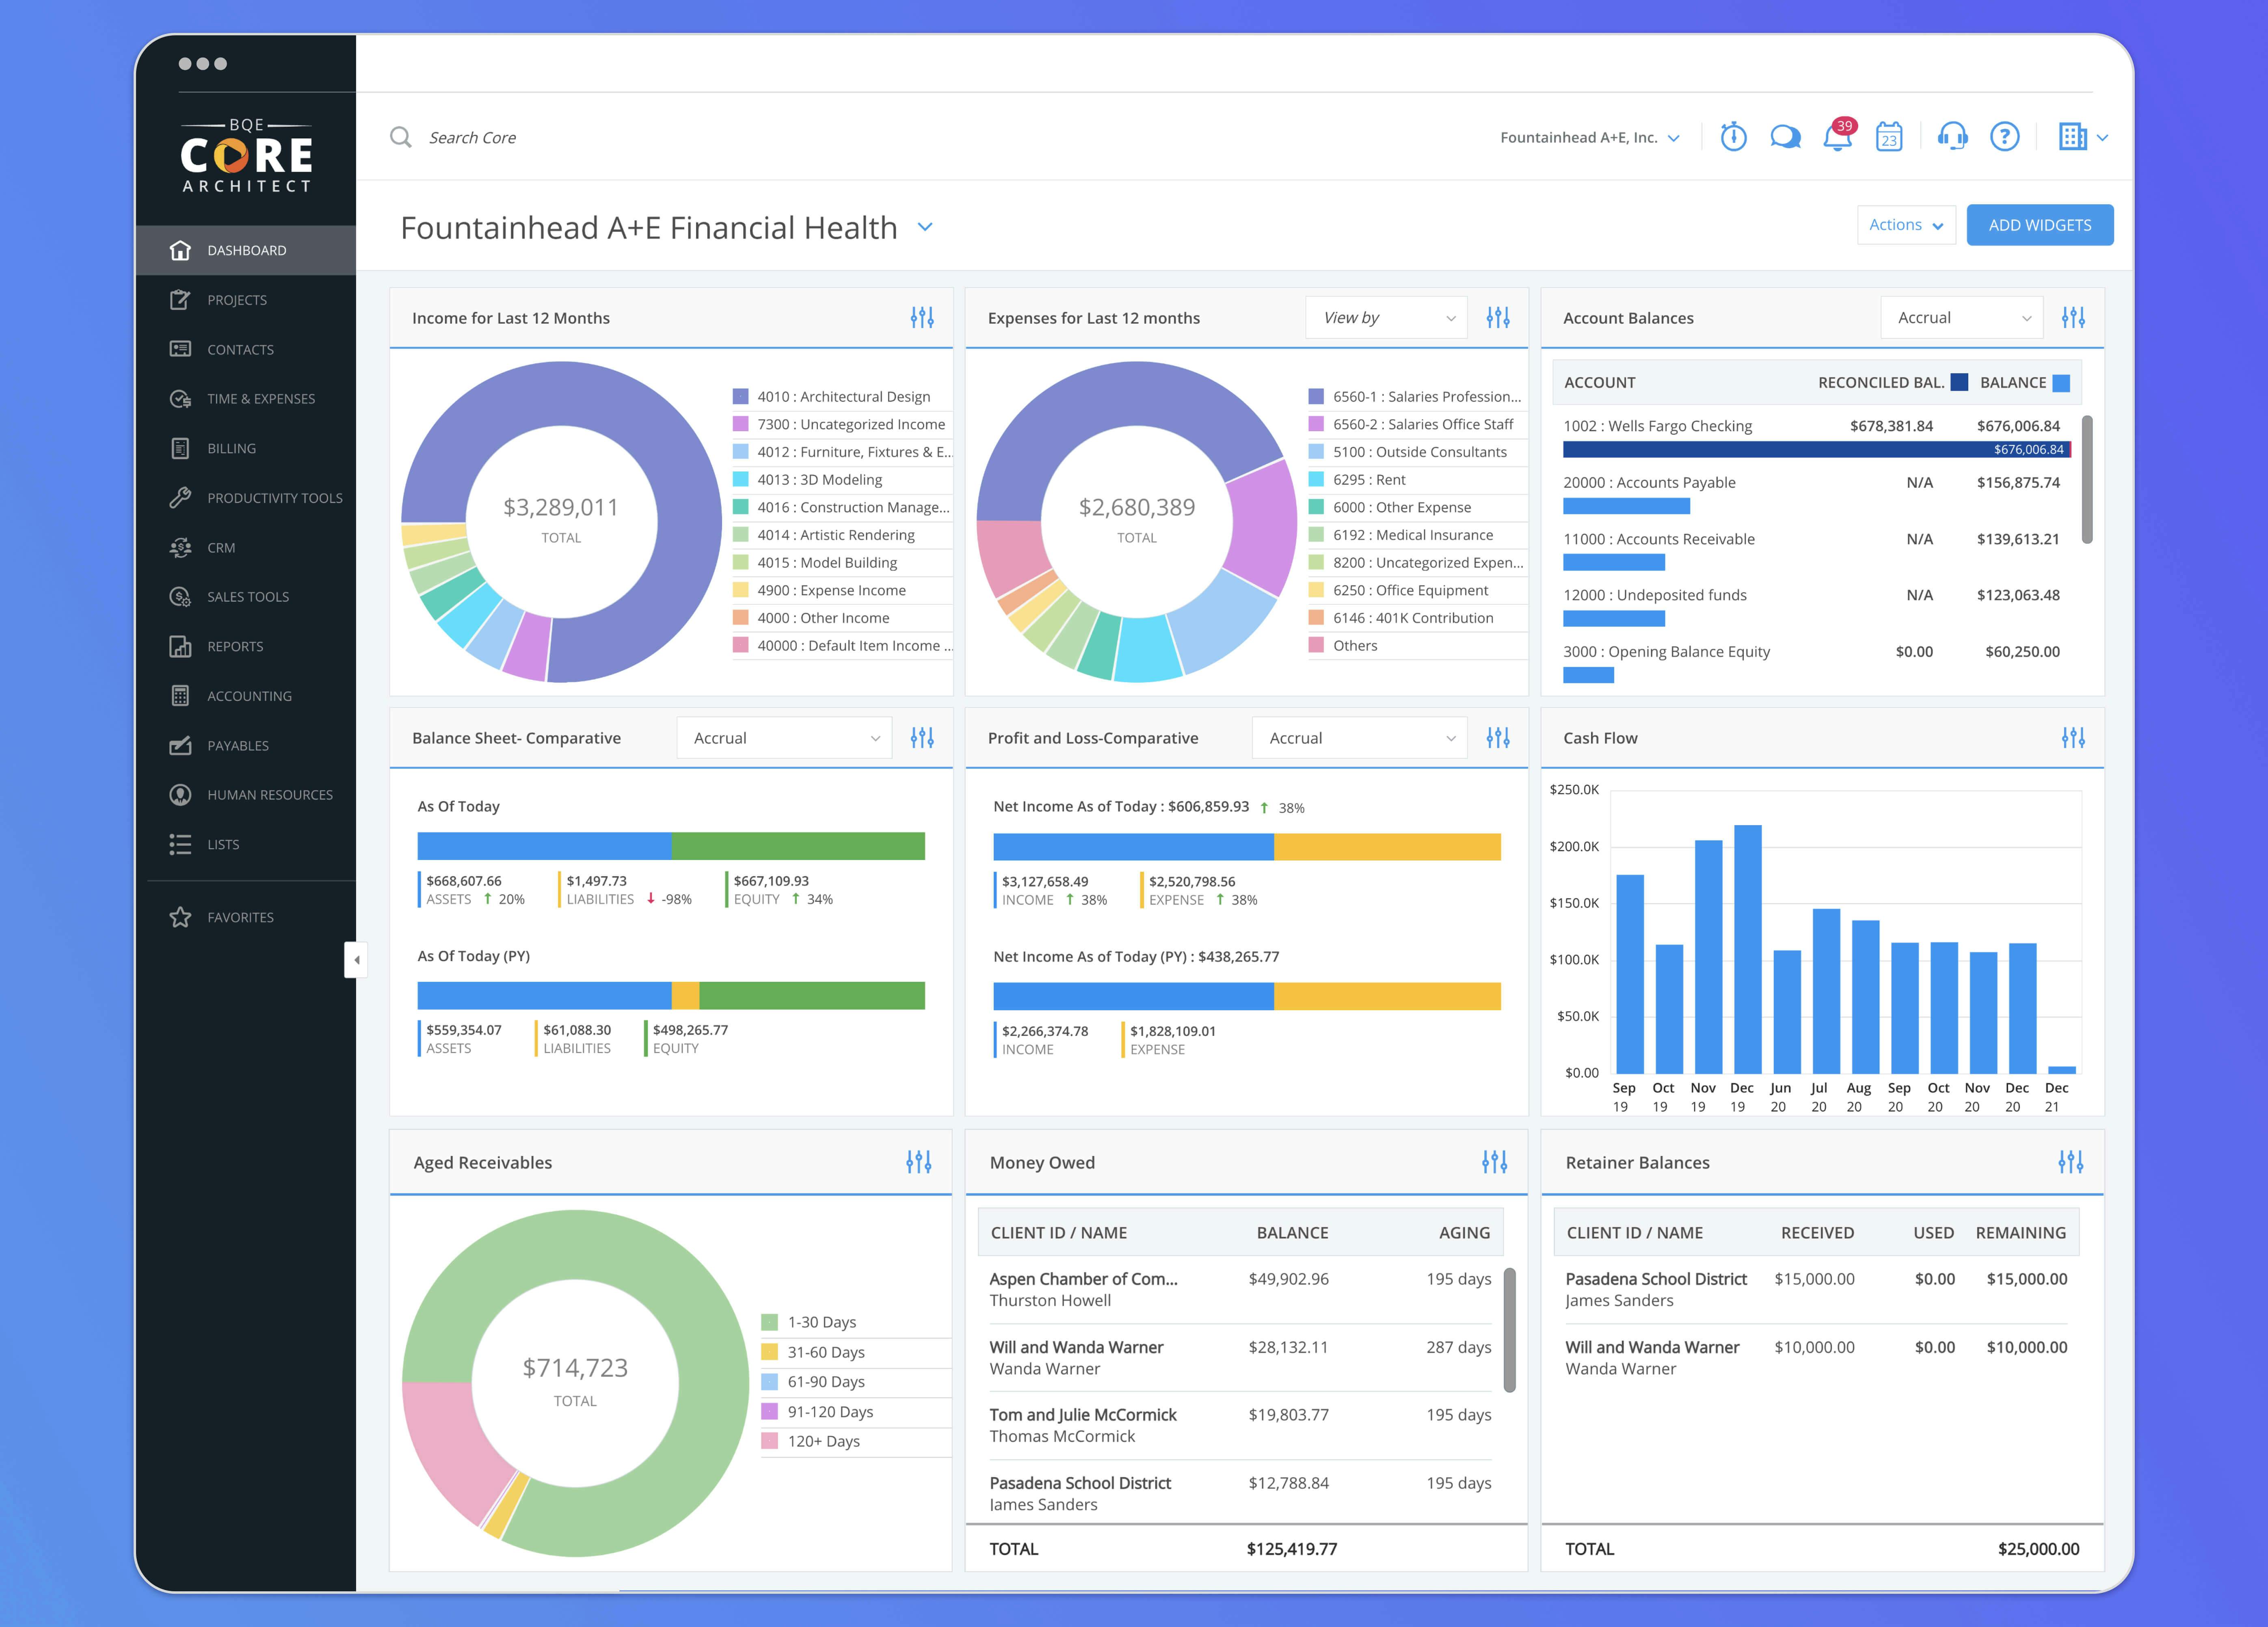Open the calendar icon in the top bar
The height and width of the screenshot is (1627, 2268).
(1889, 137)
